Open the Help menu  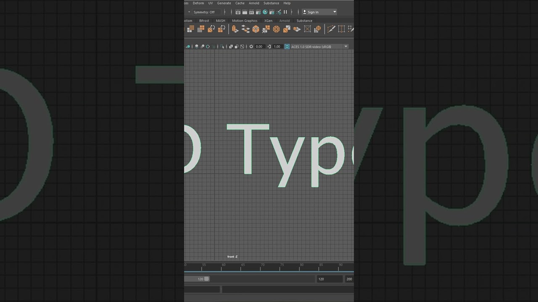287,3
